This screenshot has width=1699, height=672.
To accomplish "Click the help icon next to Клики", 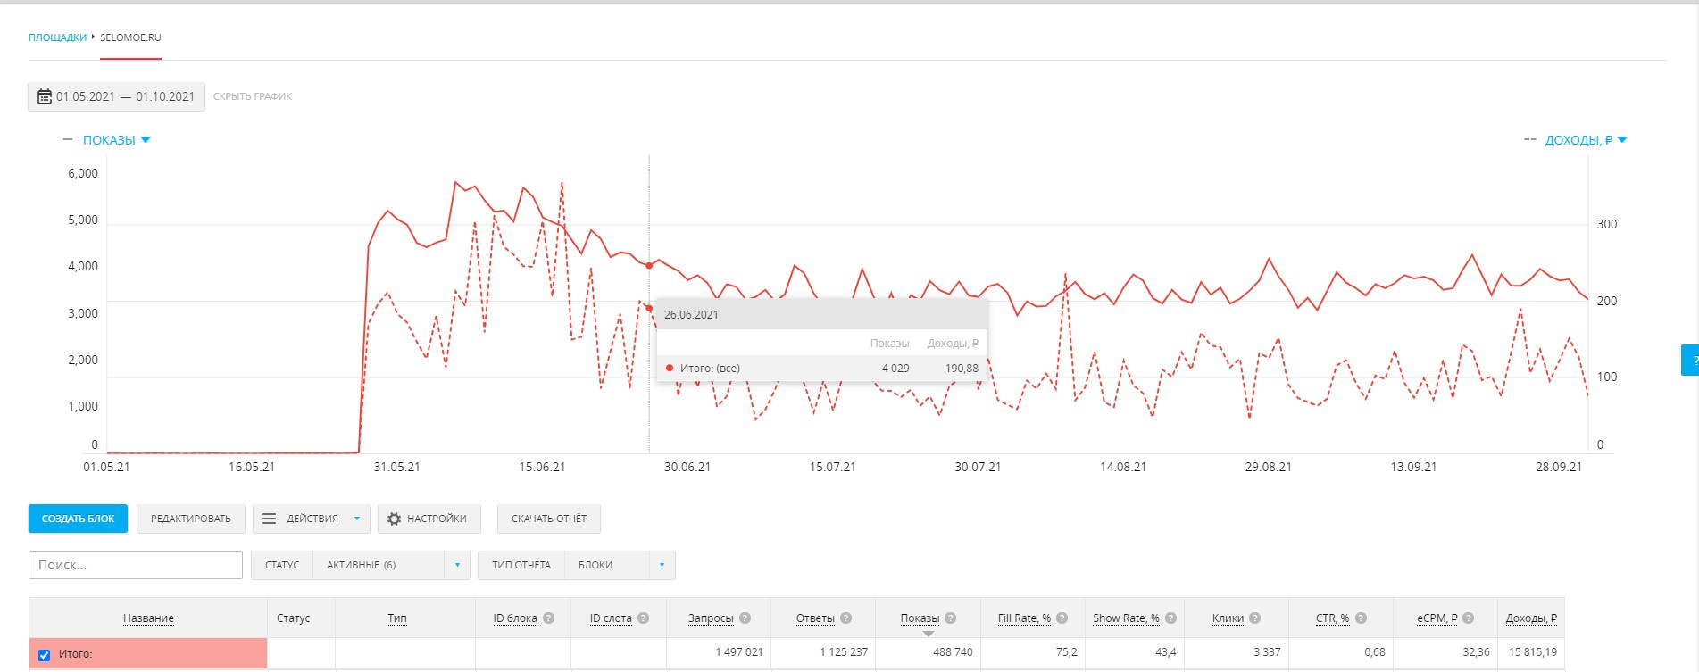I will [1254, 618].
